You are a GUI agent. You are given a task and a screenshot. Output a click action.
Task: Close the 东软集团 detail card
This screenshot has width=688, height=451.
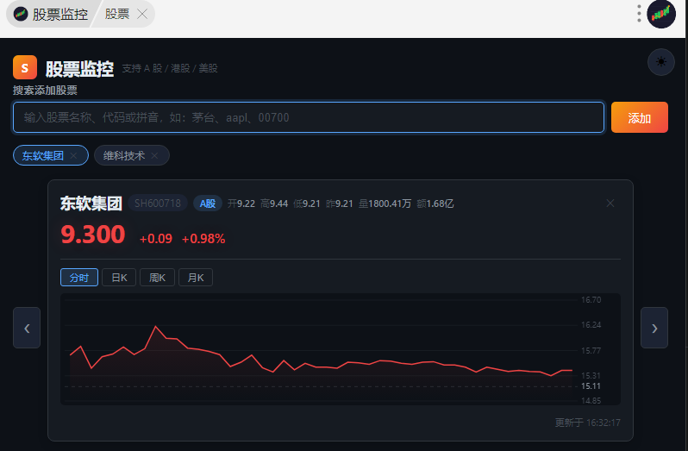tap(610, 204)
